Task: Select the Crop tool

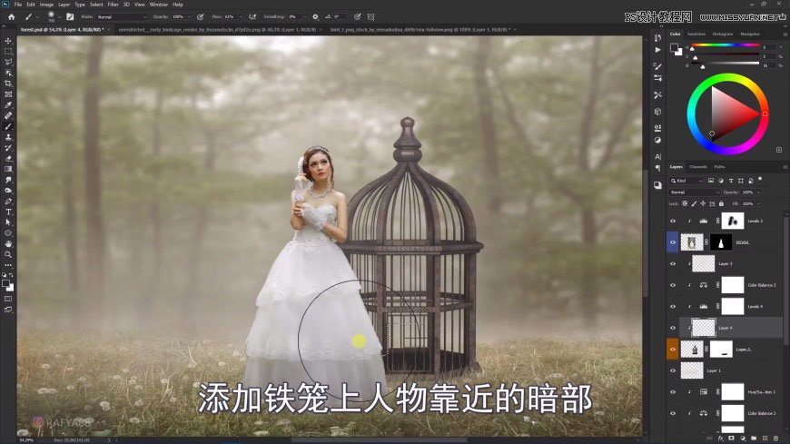Action: (8, 84)
